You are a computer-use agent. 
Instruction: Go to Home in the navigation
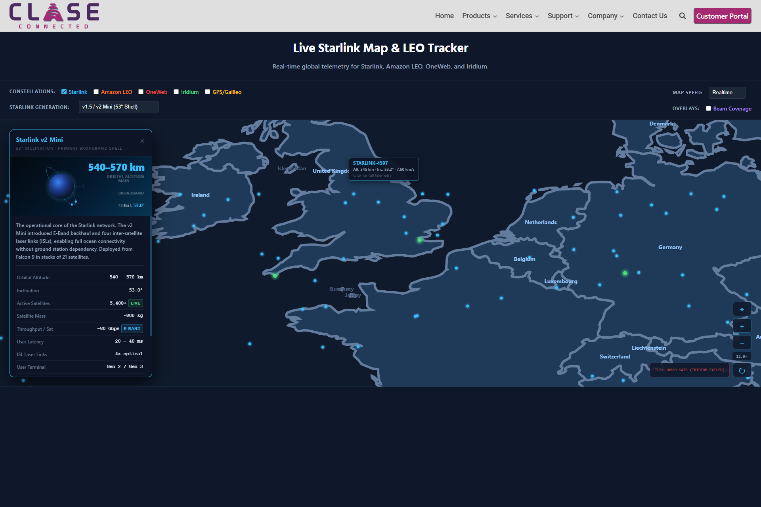(444, 16)
